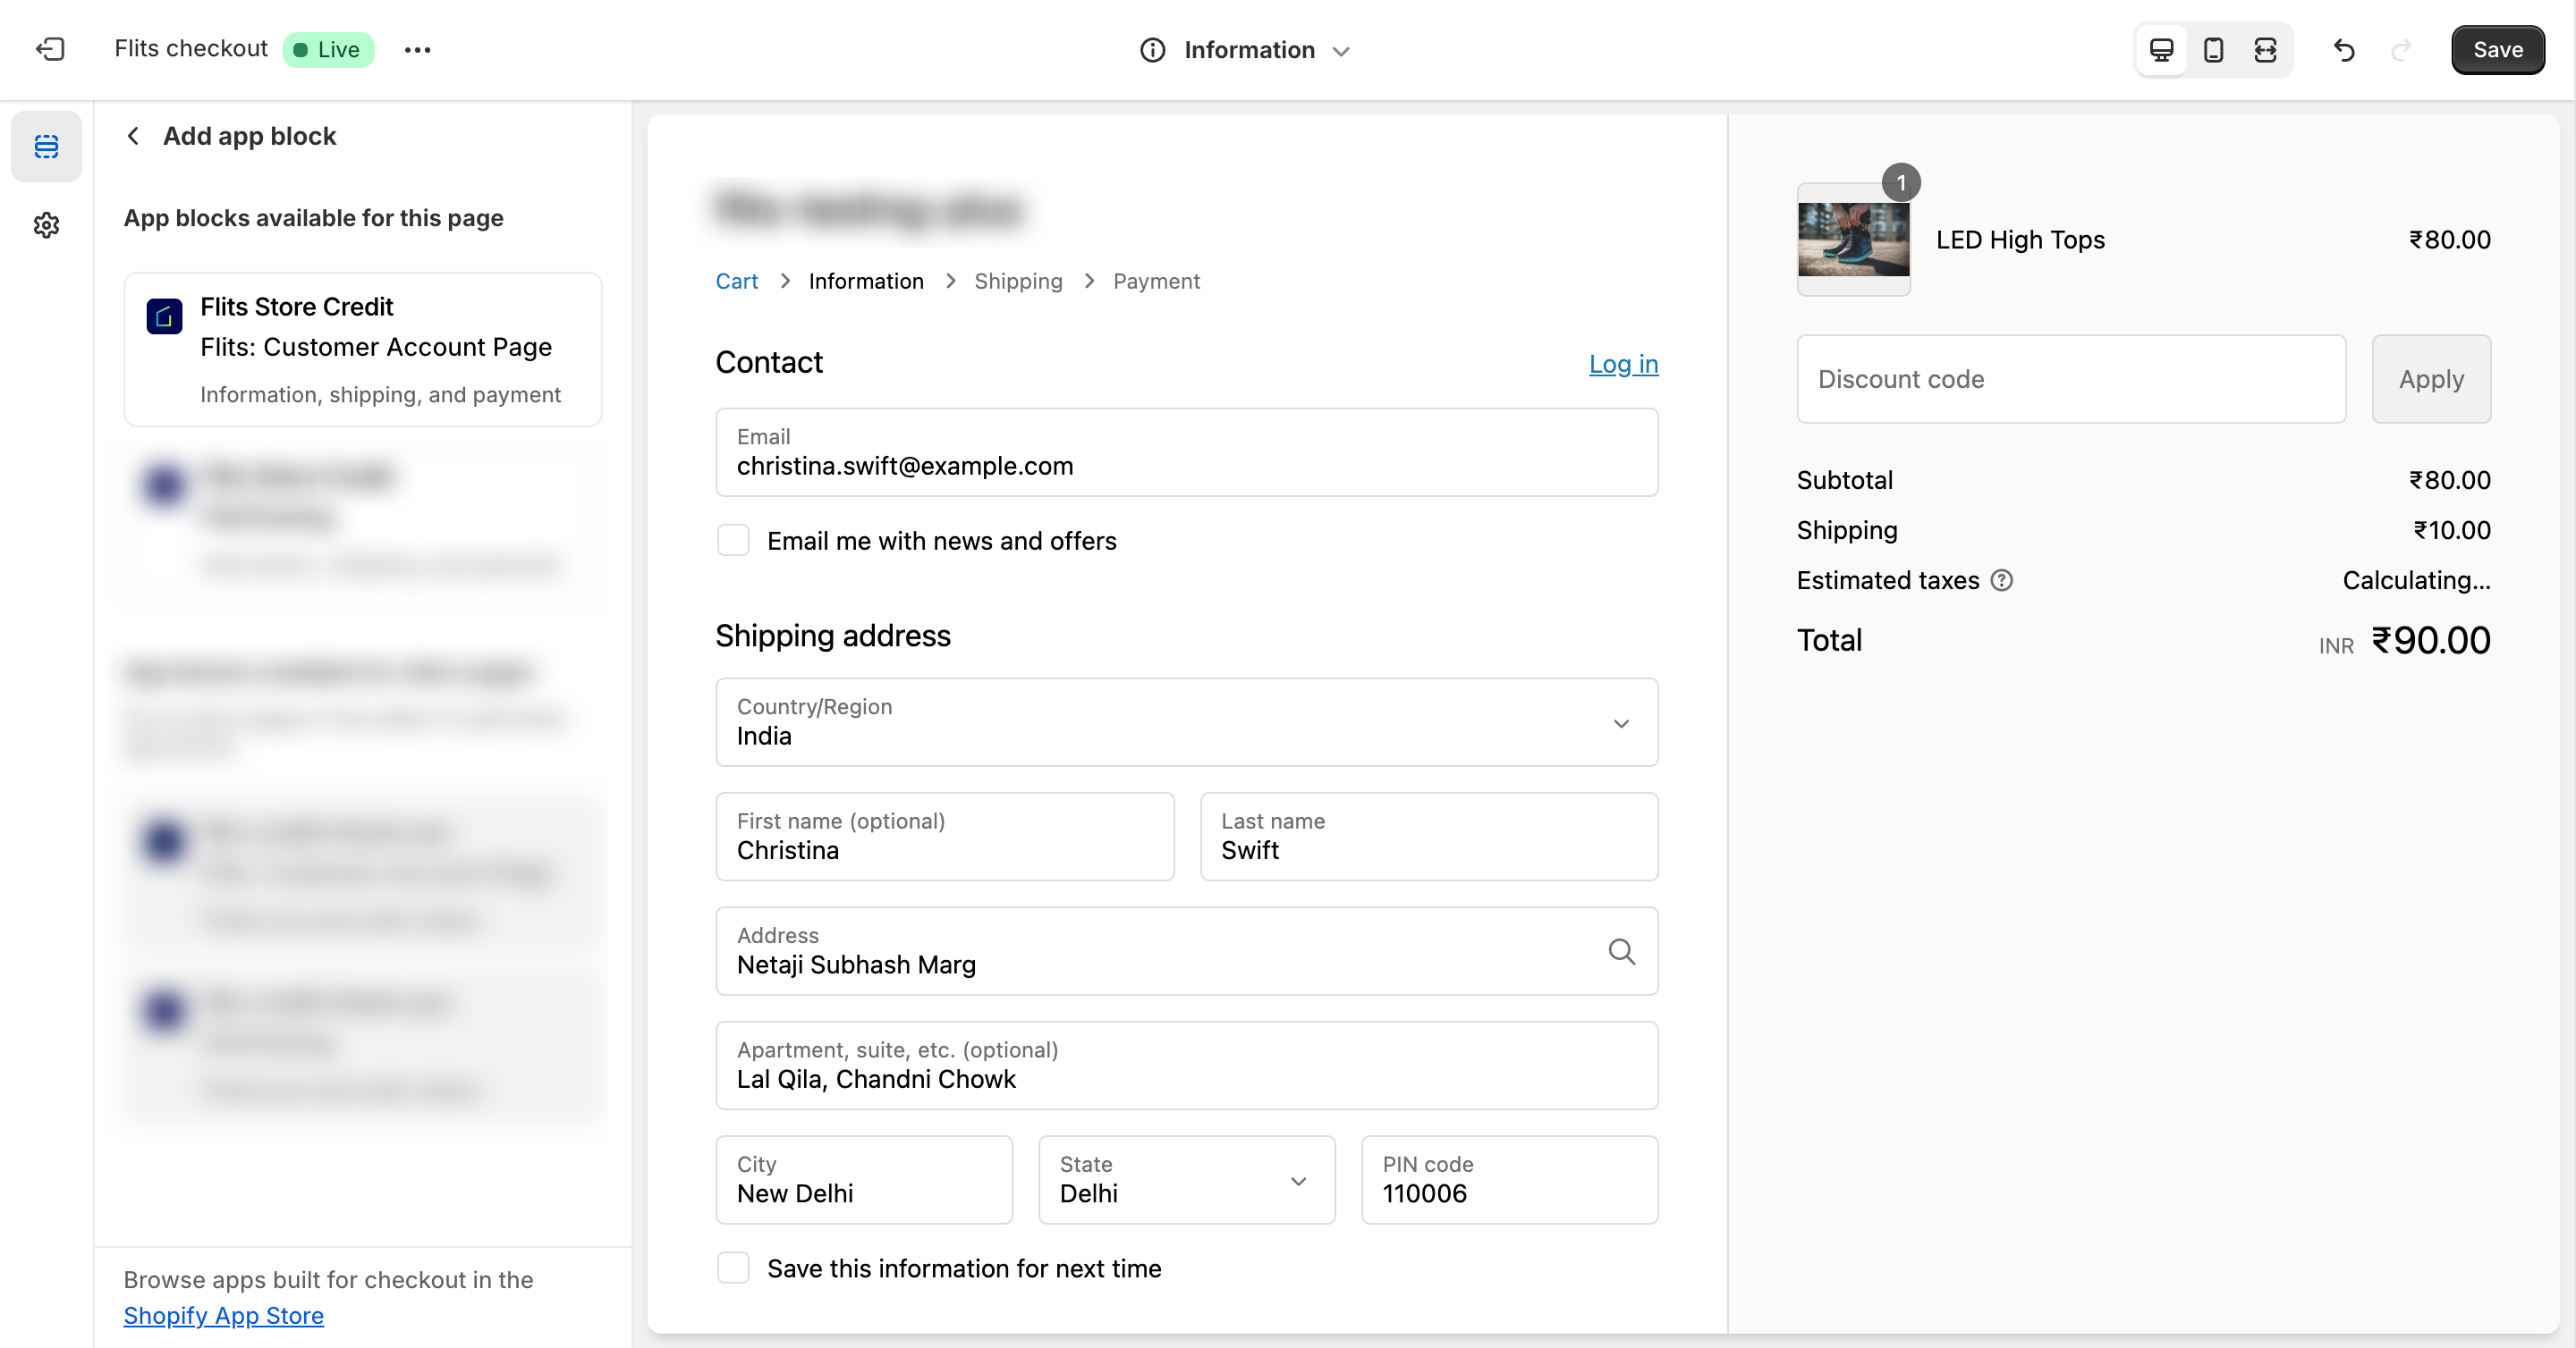Click the Save button

(x=2497, y=50)
